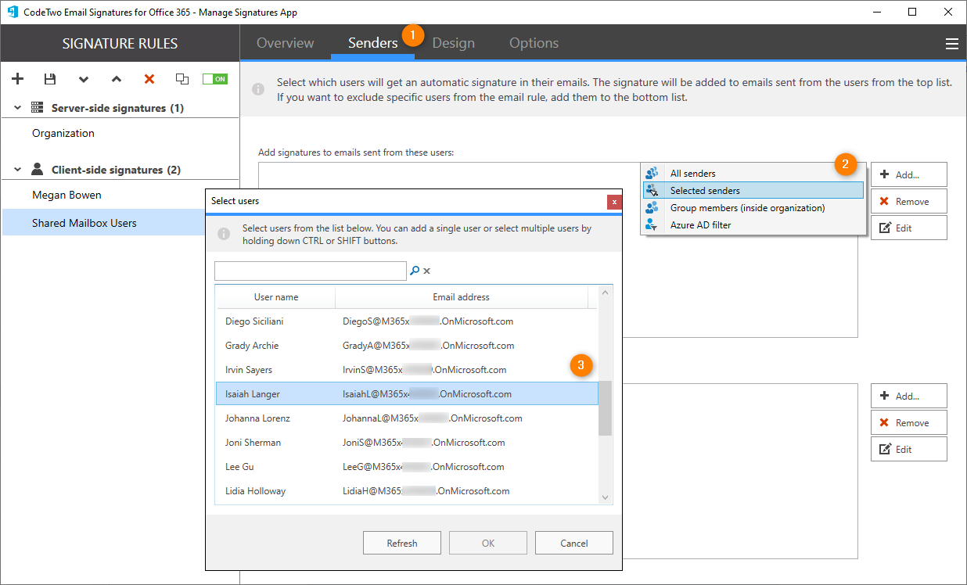Collapse the Server-side signatures group
967x585 pixels.
point(16,107)
